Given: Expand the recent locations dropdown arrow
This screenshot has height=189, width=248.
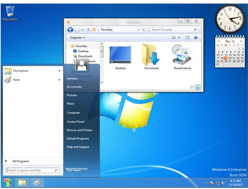Looking at the screenshot, I should (83, 30).
